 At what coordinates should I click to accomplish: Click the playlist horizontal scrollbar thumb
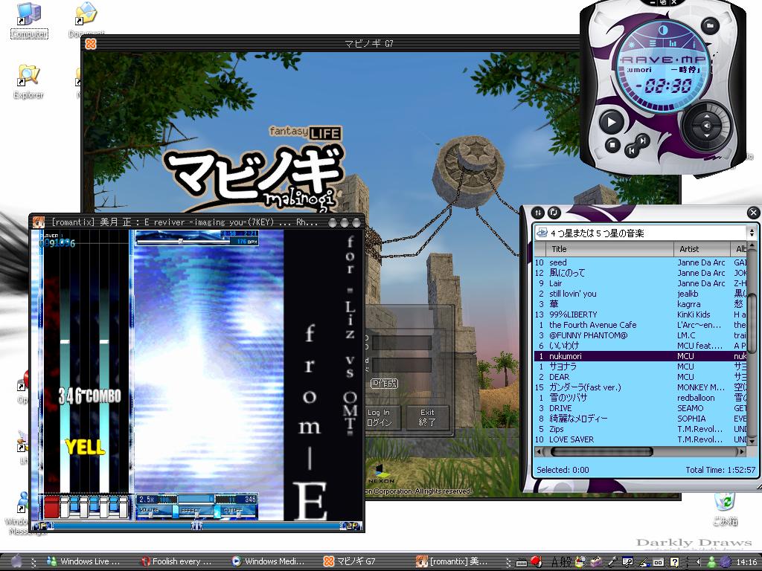click(x=601, y=451)
